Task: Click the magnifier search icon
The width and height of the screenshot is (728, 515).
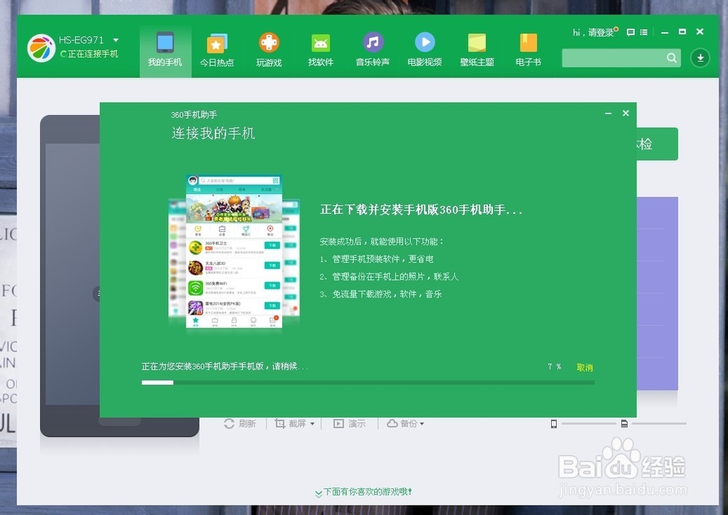Action: click(x=671, y=58)
